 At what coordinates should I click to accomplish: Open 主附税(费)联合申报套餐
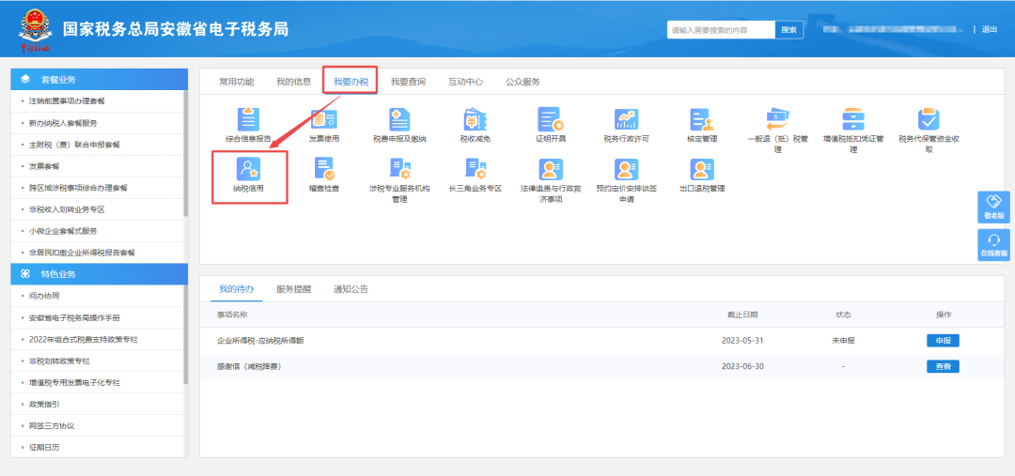click(x=74, y=145)
